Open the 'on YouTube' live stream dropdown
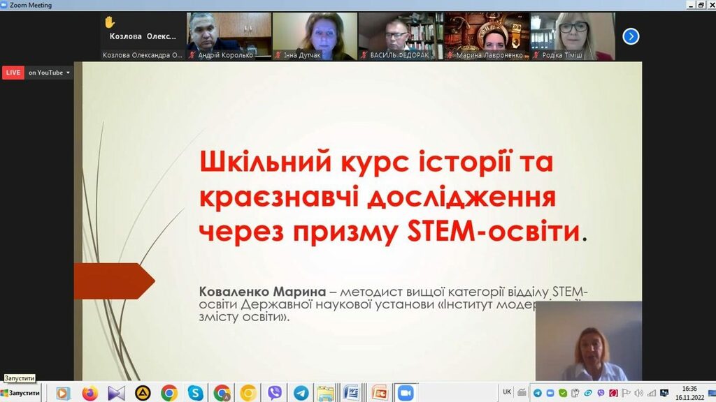716x402 pixels. click(50, 73)
